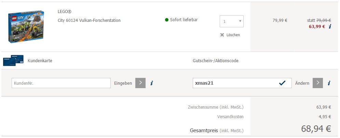Click the Ändern label
The height and width of the screenshot is (138, 340).
(x=302, y=83)
